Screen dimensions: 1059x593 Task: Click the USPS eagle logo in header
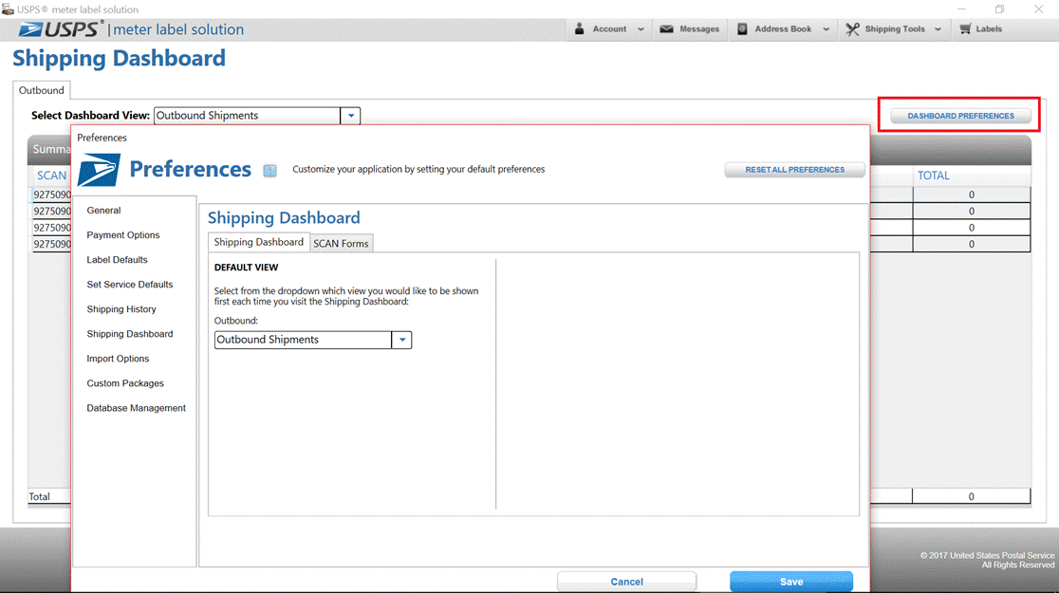coord(31,29)
